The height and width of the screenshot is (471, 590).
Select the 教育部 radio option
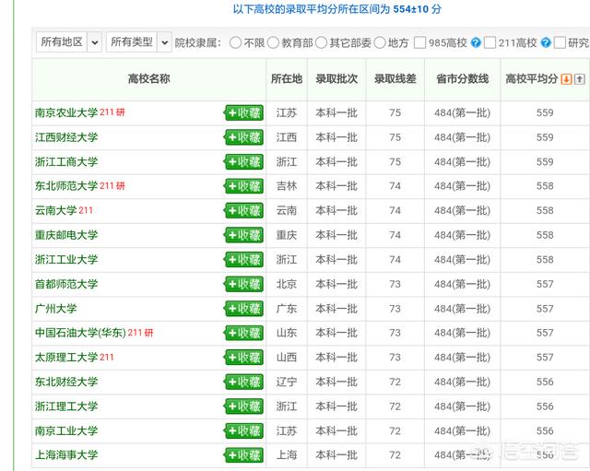coord(273,42)
